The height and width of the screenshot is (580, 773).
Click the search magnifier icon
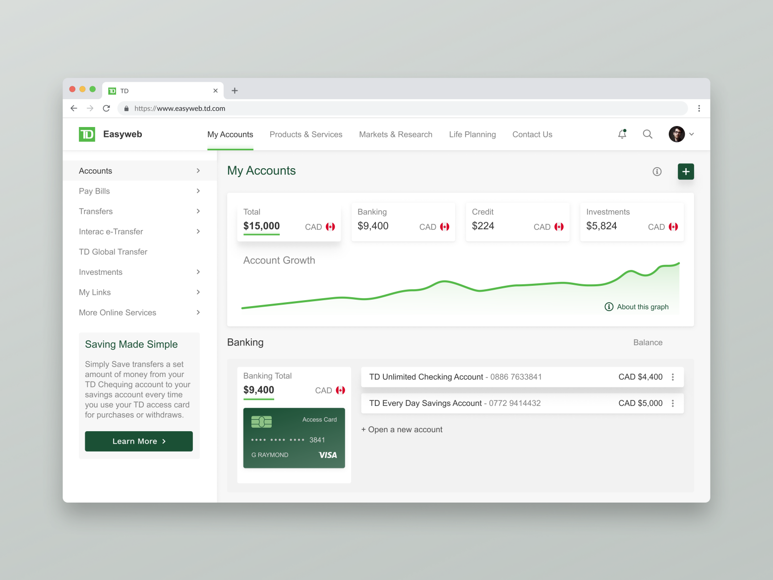(x=648, y=134)
